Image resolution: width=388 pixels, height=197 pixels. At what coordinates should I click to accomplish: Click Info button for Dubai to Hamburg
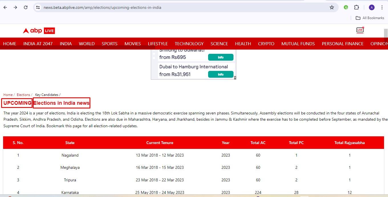(x=221, y=74)
